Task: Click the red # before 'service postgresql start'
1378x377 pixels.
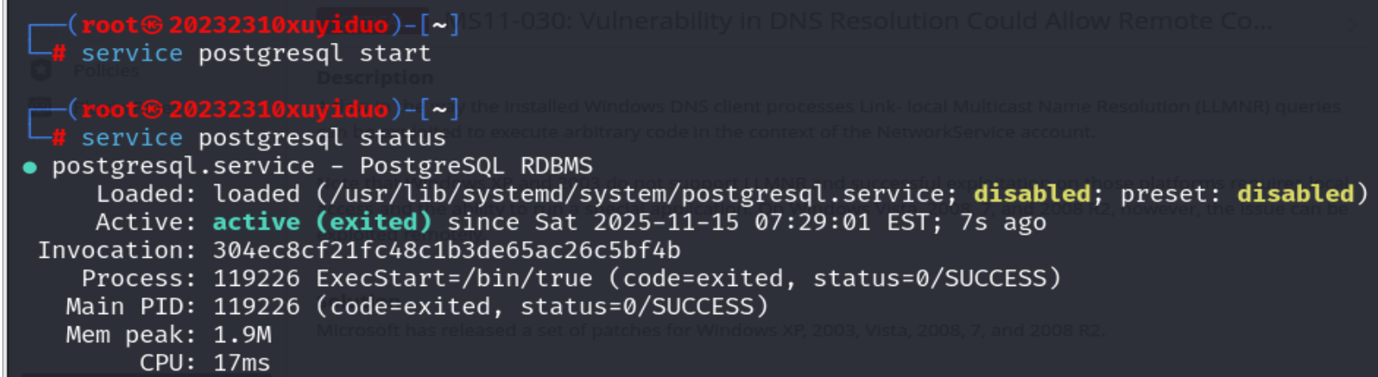Action: click(59, 54)
